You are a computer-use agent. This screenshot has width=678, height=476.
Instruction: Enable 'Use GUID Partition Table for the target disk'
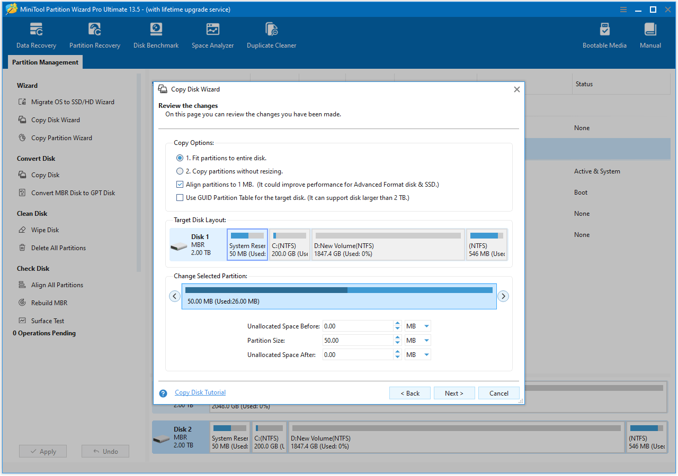180,197
